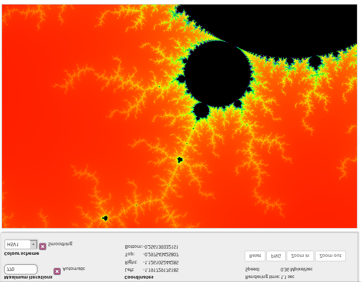This screenshot has width=361, height=282.
Task: Export the fractal with the PNG button
Action: [x=276, y=256]
